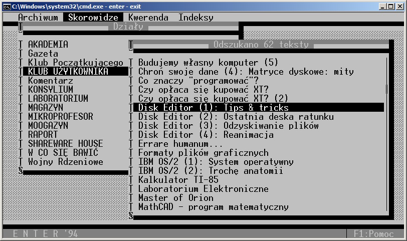This screenshot has width=407, height=241.
Task: Select the Kwerenda menu item
Action: pyautogui.click(x=148, y=18)
